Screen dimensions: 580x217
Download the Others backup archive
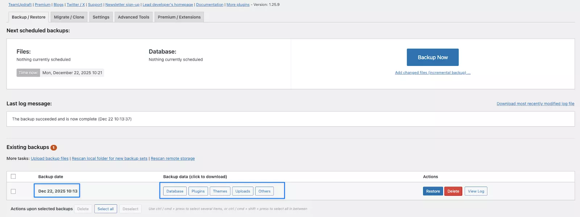(264, 191)
